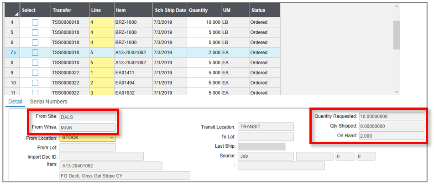Screen dimensions: 434x186
Task: Click the Last Ship field
Action: [261, 146]
